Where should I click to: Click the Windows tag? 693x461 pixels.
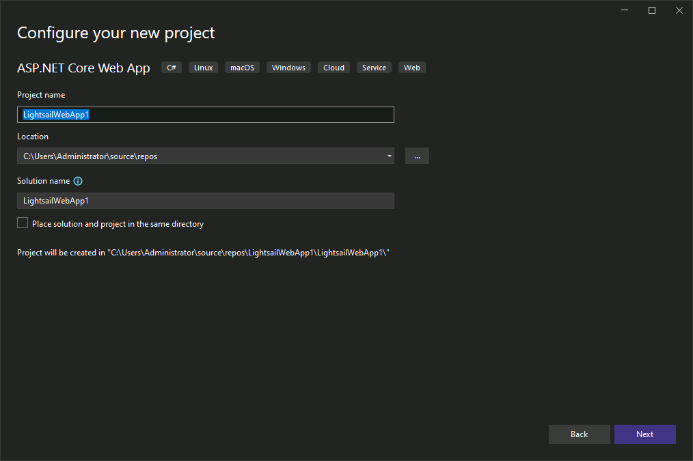click(x=288, y=68)
